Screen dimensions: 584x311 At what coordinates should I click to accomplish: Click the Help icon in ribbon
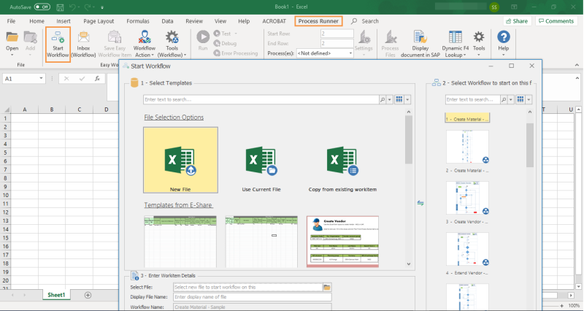(503, 43)
